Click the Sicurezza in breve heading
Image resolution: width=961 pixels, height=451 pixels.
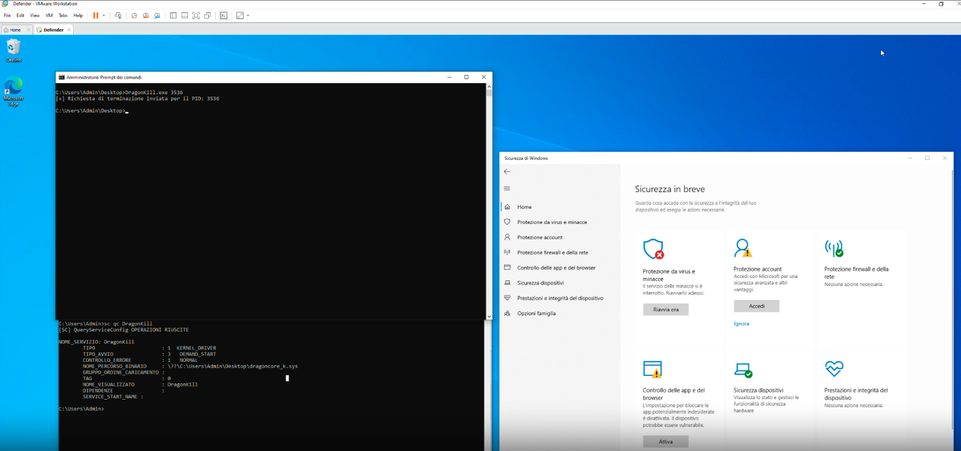(x=670, y=189)
